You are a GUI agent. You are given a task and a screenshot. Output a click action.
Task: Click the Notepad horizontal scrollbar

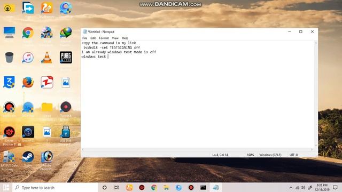[x=197, y=149]
